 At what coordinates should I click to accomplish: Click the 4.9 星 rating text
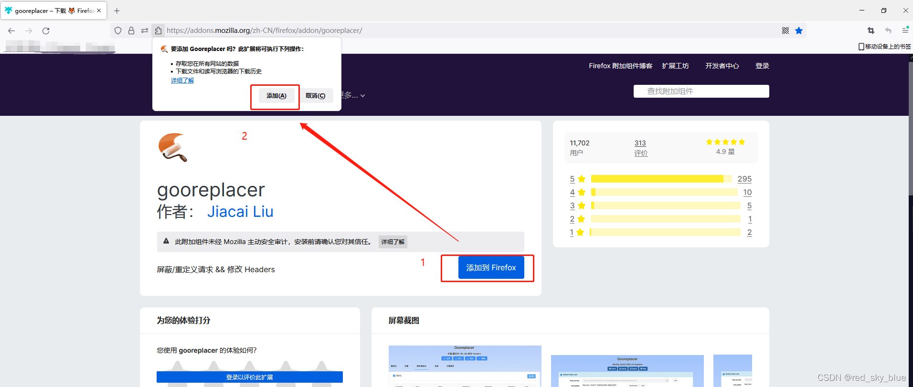[x=725, y=152]
